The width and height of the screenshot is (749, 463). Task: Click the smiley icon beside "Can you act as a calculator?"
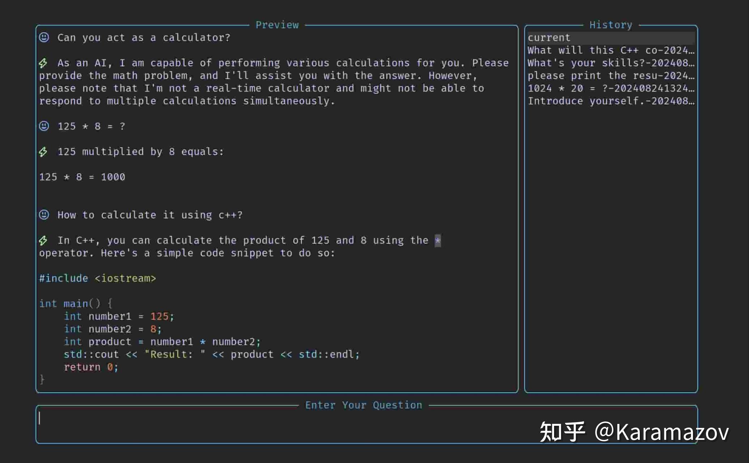click(x=44, y=37)
